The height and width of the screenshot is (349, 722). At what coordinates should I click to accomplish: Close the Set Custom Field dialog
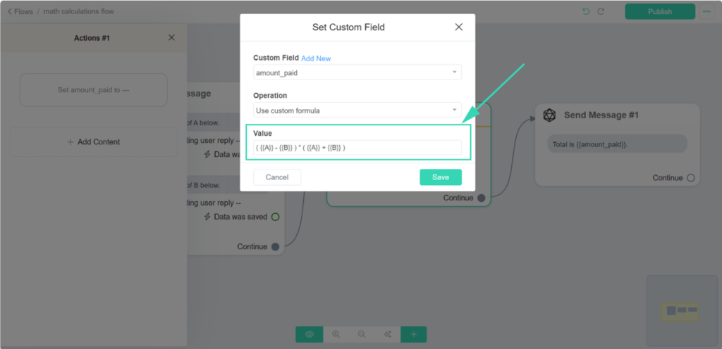point(458,27)
